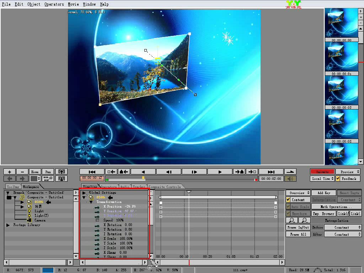Open the Exp. Browser button
Viewport: 364px width, 273px height.
click(x=323, y=214)
